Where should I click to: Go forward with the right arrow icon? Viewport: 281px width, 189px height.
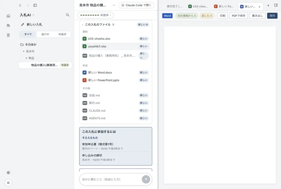point(28,5)
